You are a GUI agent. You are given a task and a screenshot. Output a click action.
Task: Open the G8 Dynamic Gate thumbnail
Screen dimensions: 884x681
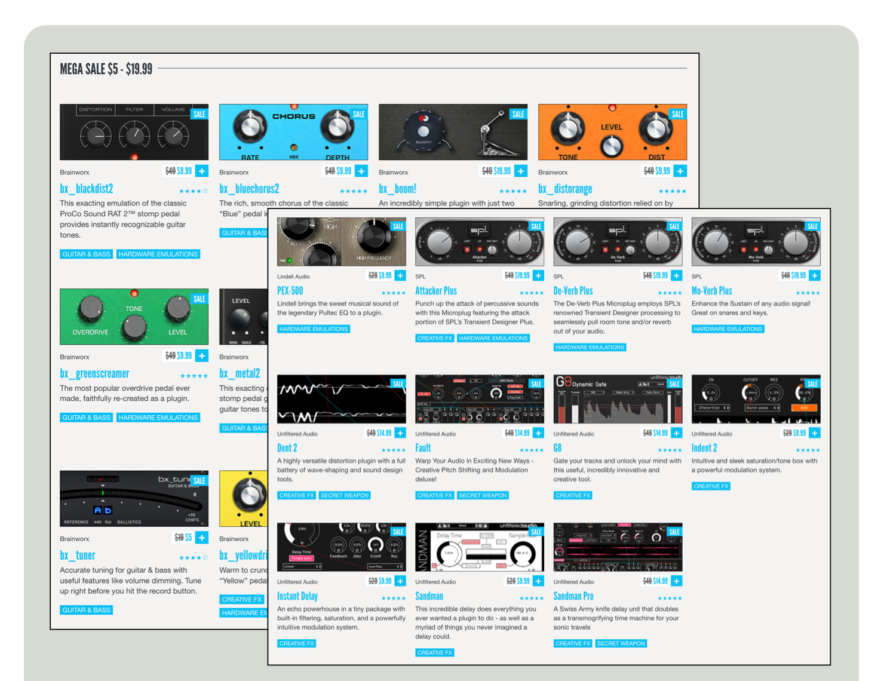pyautogui.click(x=618, y=399)
